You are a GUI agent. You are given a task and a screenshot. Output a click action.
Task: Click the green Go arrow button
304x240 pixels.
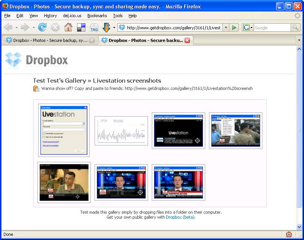(234, 27)
